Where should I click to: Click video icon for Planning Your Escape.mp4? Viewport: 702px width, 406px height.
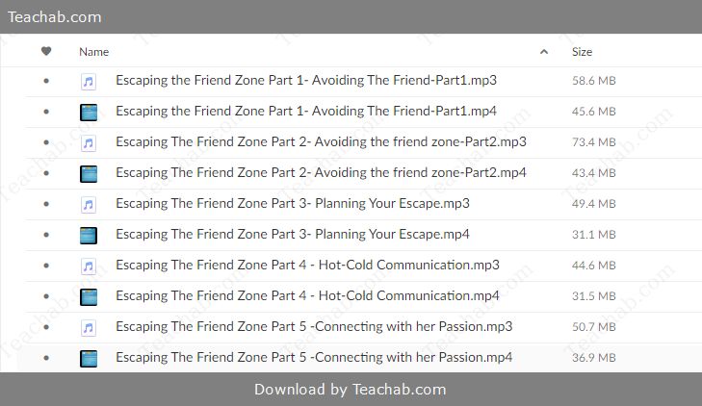click(89, 236)
